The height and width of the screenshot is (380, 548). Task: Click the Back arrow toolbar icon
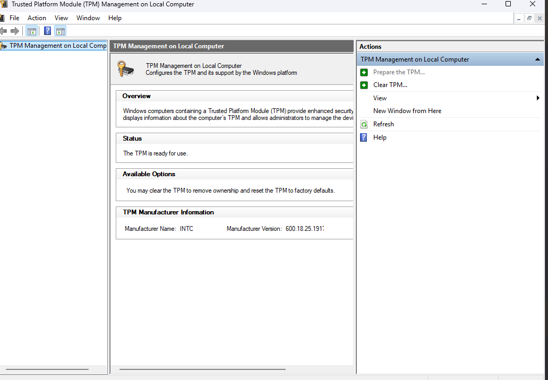point(3,31)
